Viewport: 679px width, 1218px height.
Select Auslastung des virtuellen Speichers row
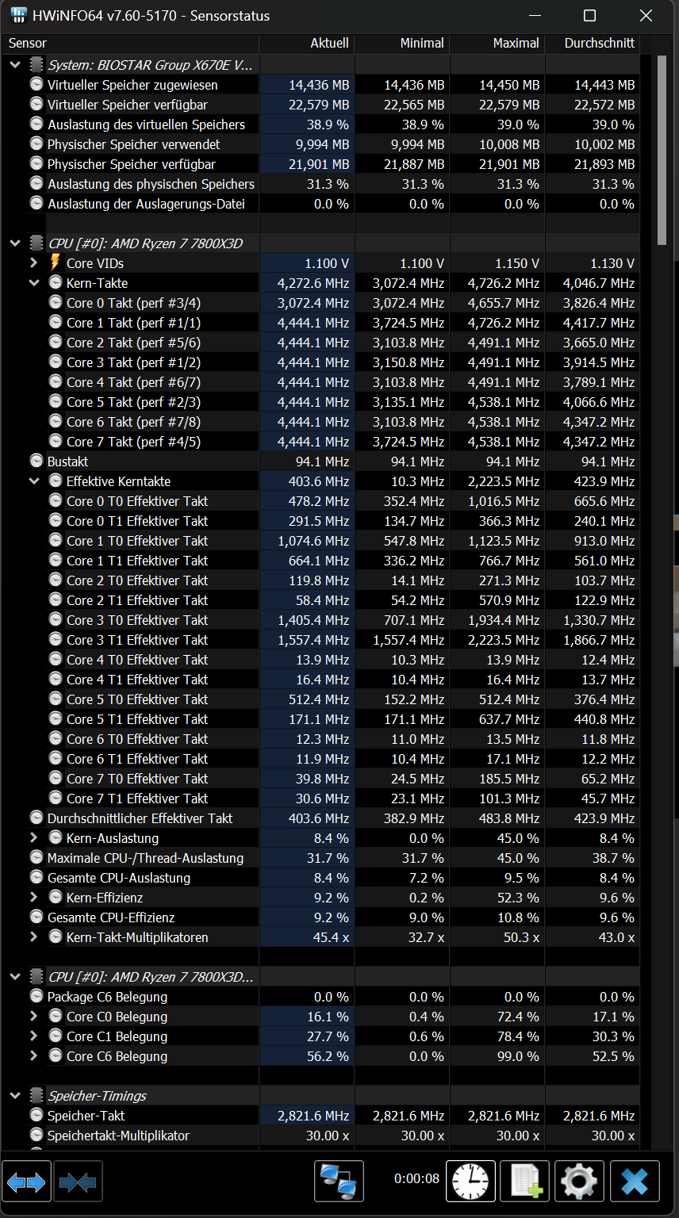[x=321, y=124]
